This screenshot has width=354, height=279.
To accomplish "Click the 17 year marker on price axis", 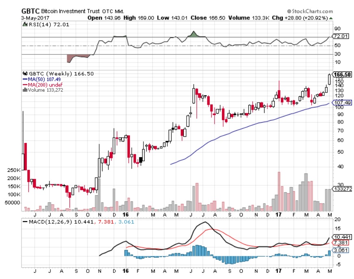I will pos(278,214).
